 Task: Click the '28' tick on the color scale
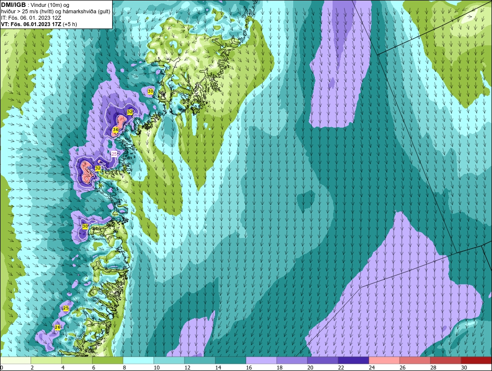pos(433,368)
